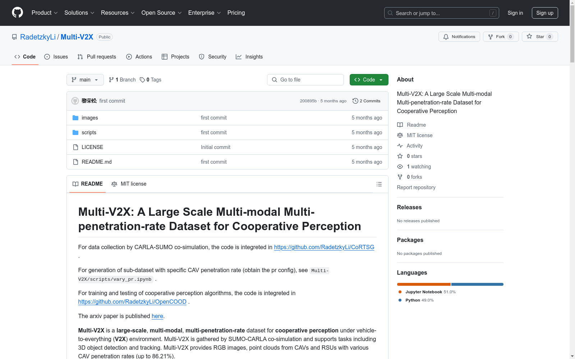Click the orange Jupyter Notebook language bar segment
Screen dimensions: 575x359
click(424, 284)
